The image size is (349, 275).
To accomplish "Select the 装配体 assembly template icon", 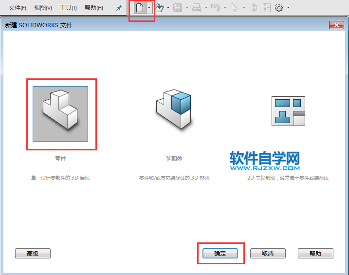I will point(174,109).
